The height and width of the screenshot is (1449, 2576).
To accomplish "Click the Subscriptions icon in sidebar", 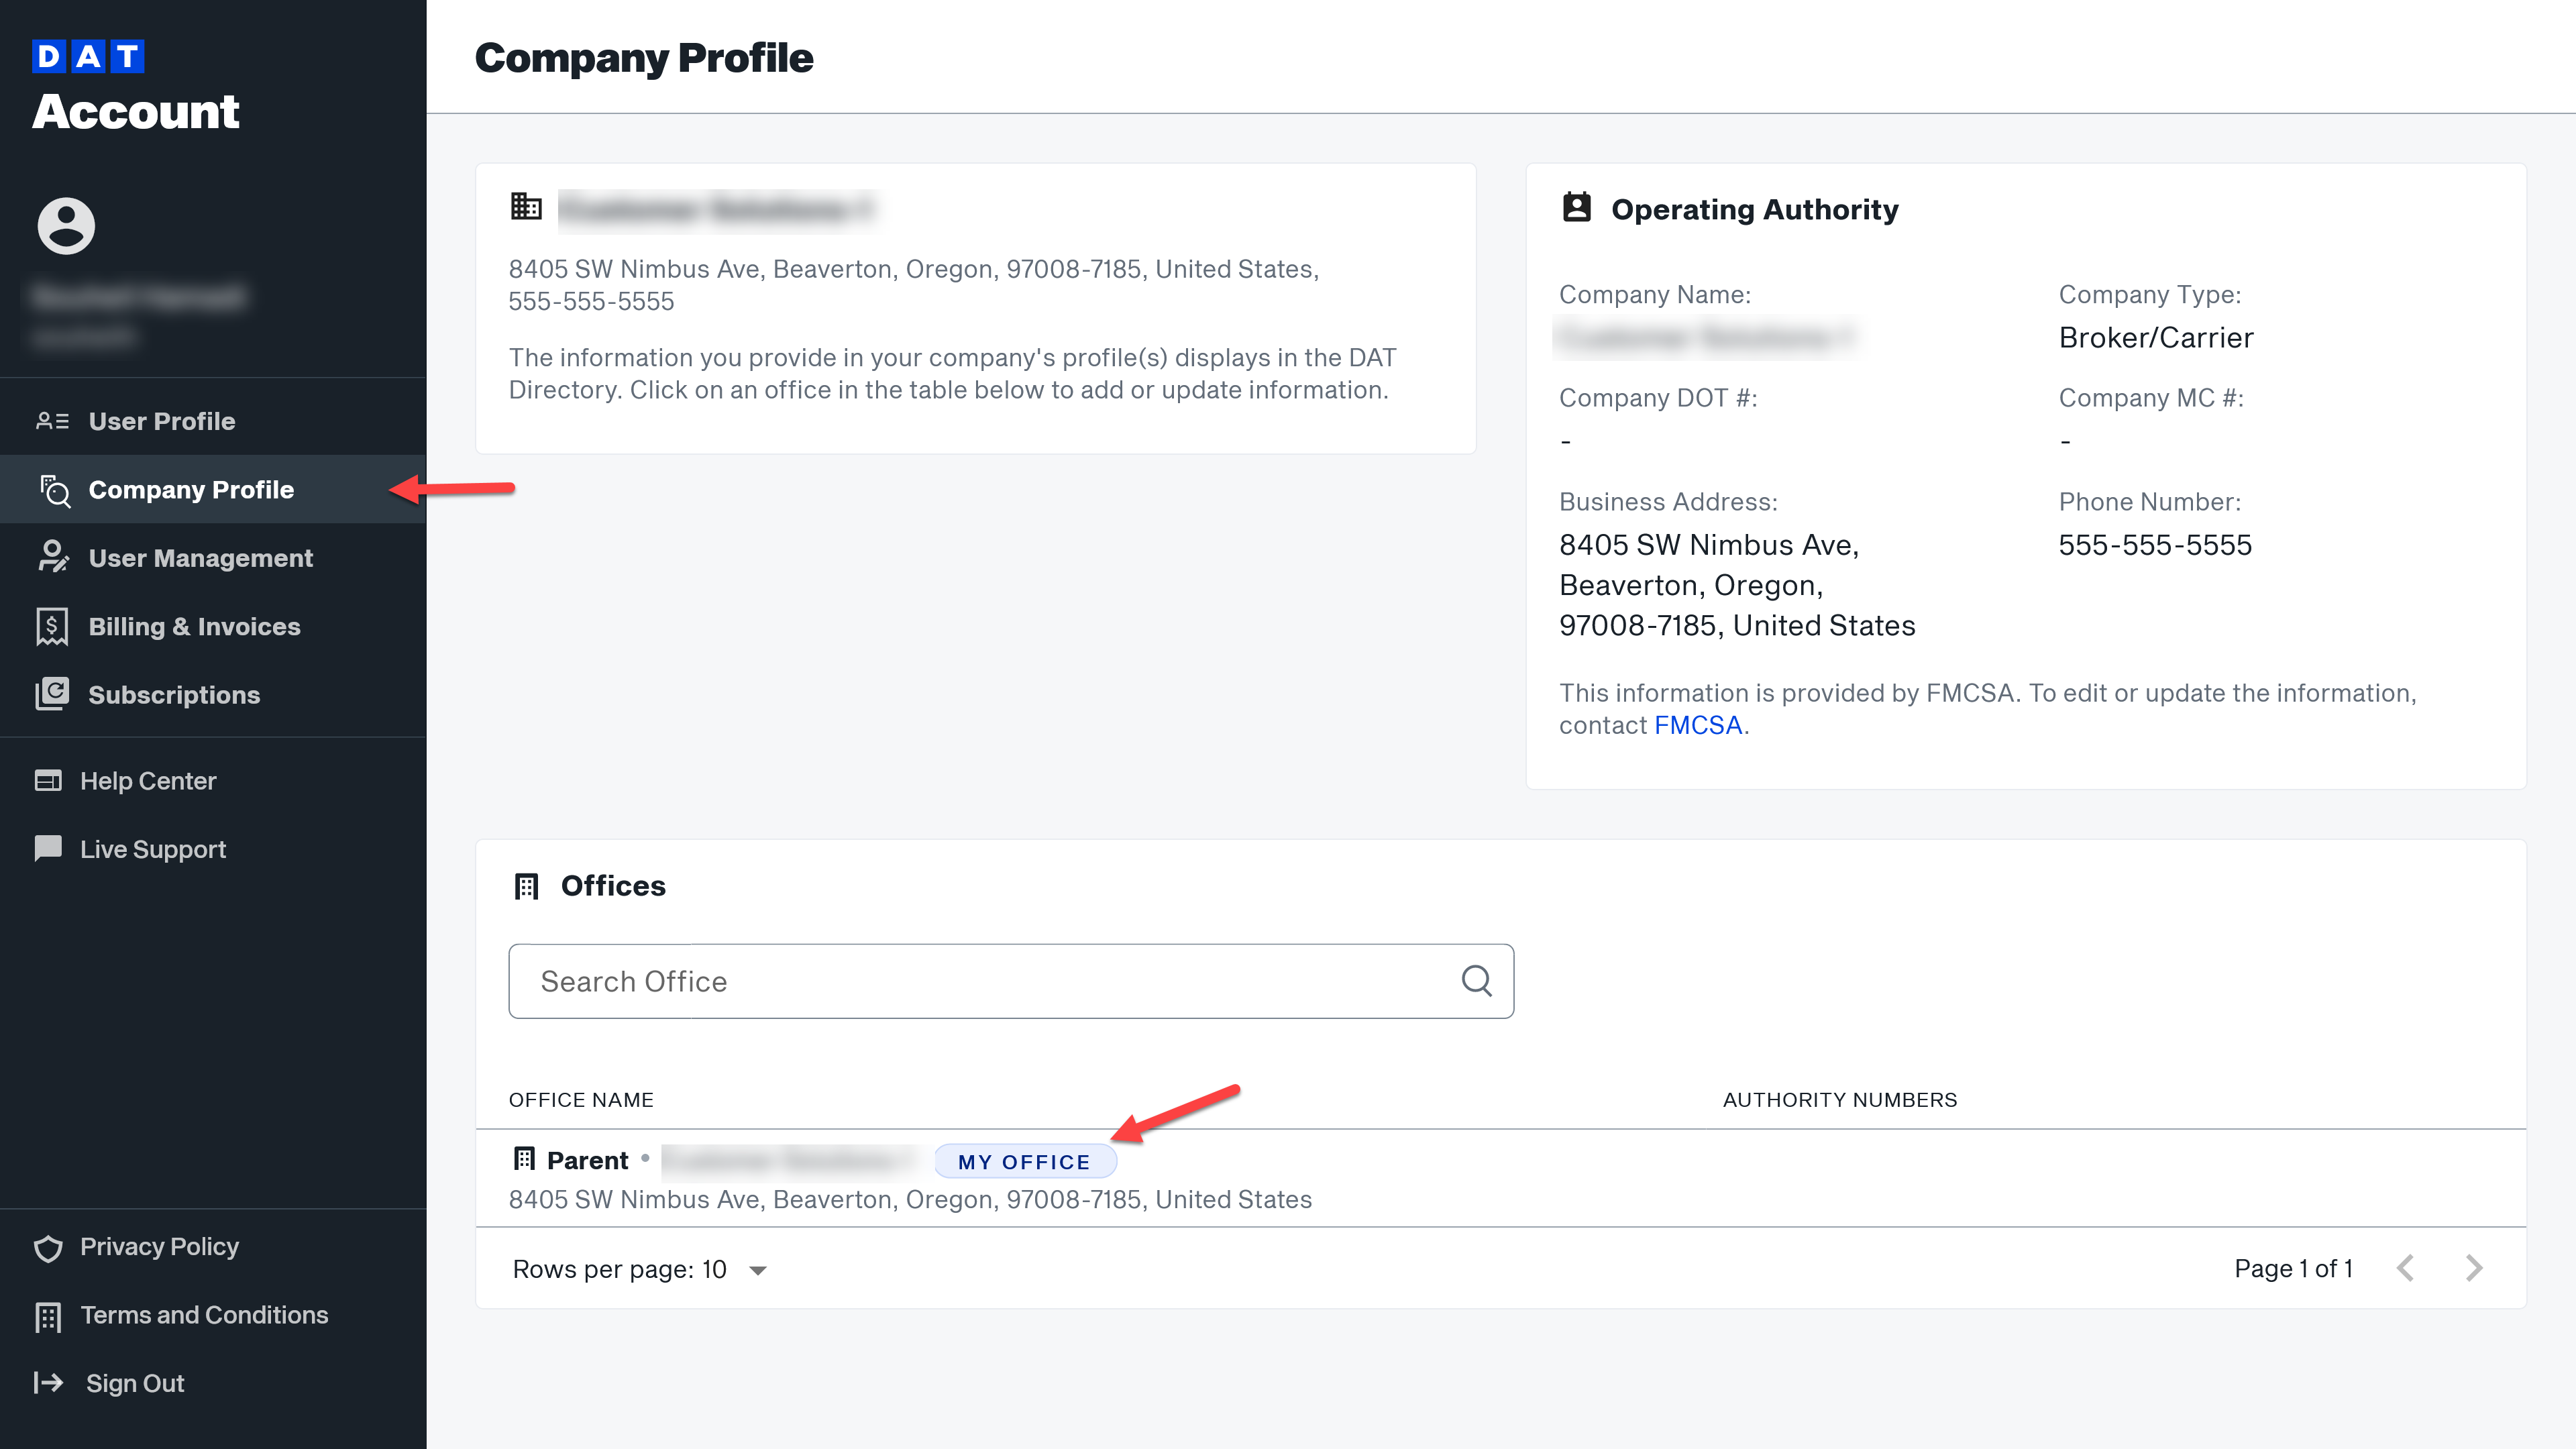I will tap(52, 694).
